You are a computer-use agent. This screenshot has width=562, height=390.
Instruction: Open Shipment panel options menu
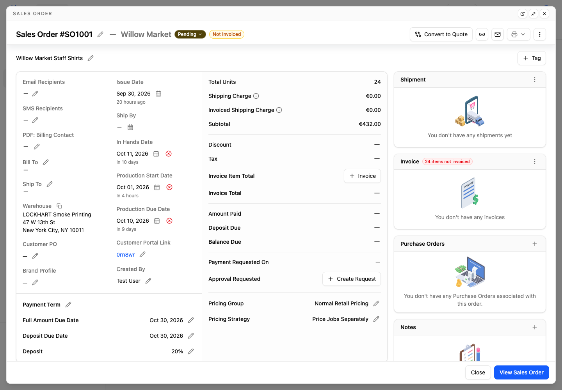click(535, 80)
